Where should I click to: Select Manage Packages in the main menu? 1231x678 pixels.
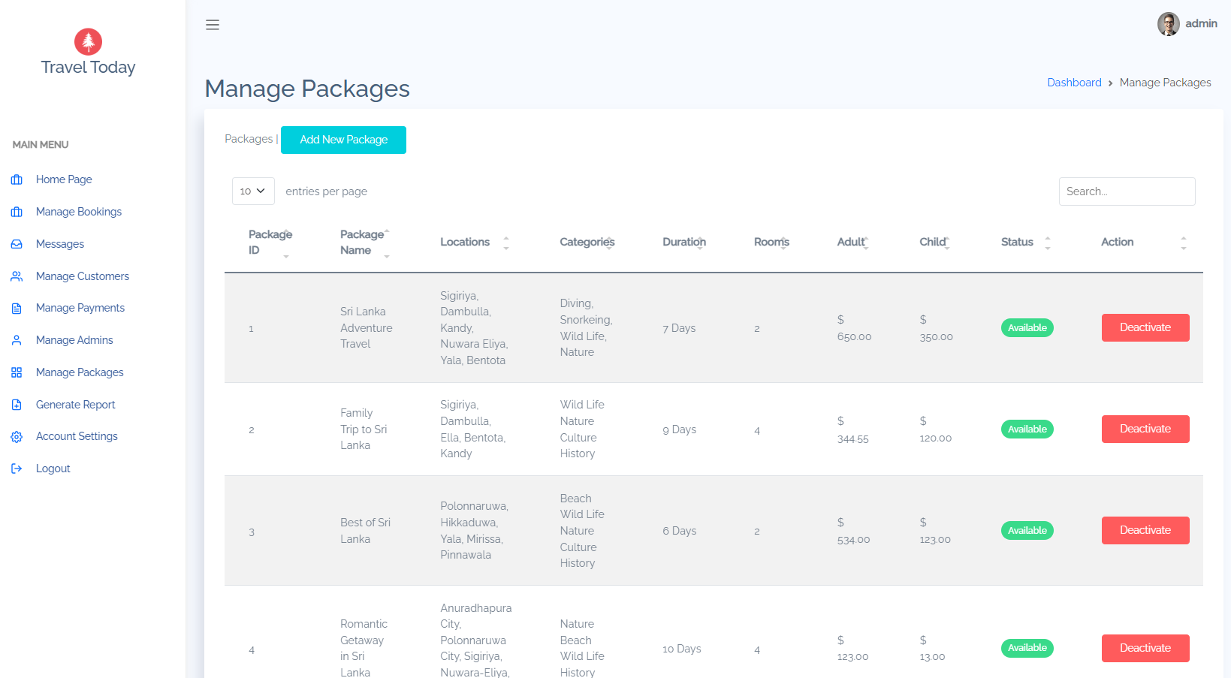click(x=80, y=372)
